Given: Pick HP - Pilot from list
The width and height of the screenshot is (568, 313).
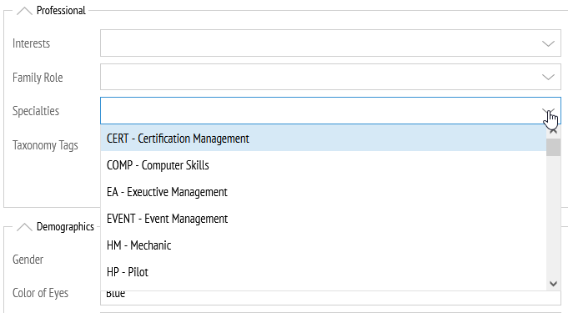Looking at the screenshot, I should 323,272.
